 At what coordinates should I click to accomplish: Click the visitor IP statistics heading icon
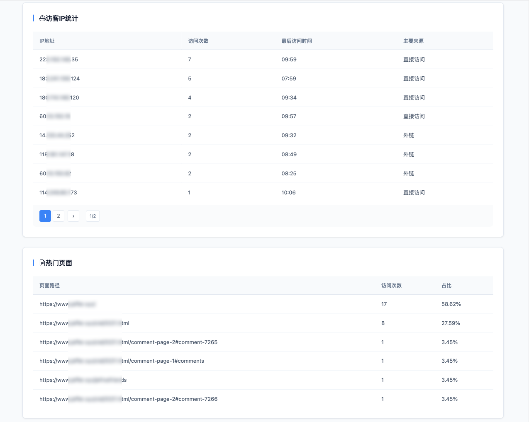(x=42, y=18)
